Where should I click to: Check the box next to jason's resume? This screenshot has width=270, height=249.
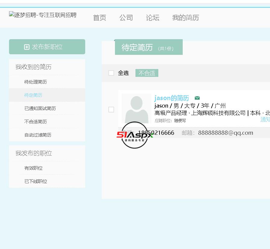coord(111,109)
